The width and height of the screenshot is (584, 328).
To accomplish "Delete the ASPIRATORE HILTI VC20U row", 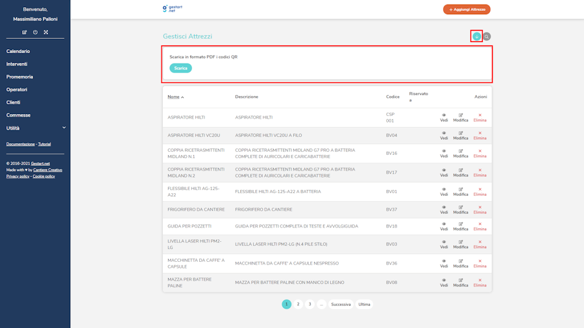I will click(480, 135).
